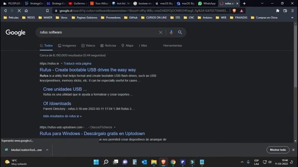The image size is (298, 167).
Task: Open the extensions puzzle icon
Action: 278,11
